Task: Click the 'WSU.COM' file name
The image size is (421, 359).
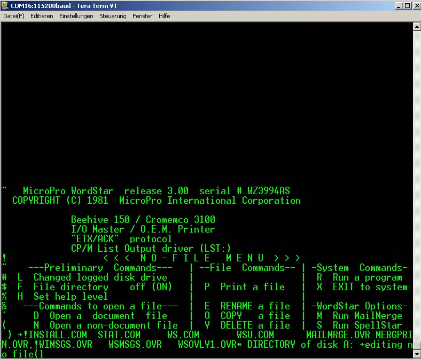Action: (x=255, y=335)
